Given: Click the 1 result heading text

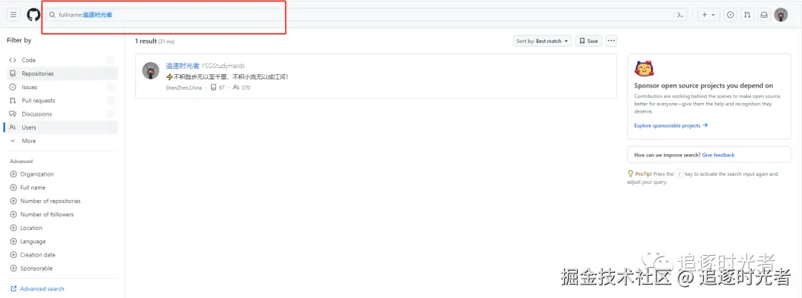Looking at the screenshot, I should [x=146, y=41].
